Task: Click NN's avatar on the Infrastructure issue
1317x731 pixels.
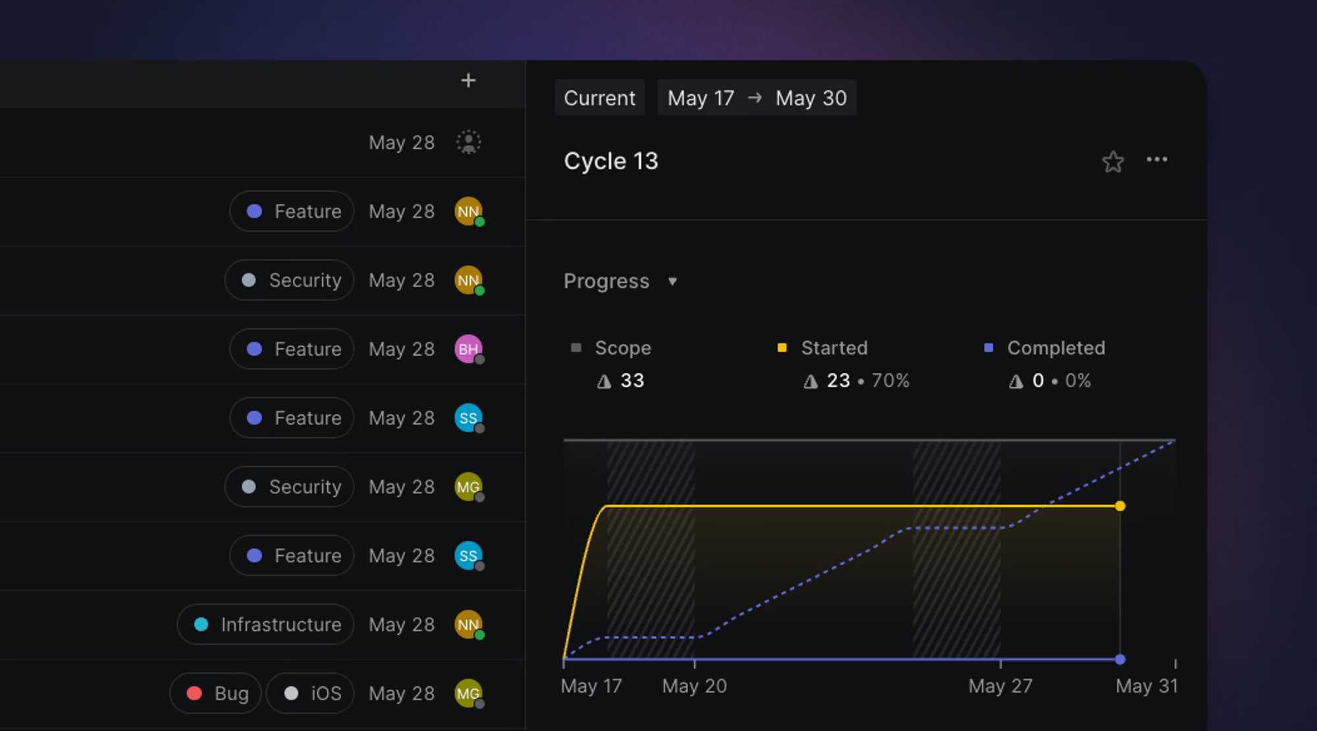Action: 468,624
